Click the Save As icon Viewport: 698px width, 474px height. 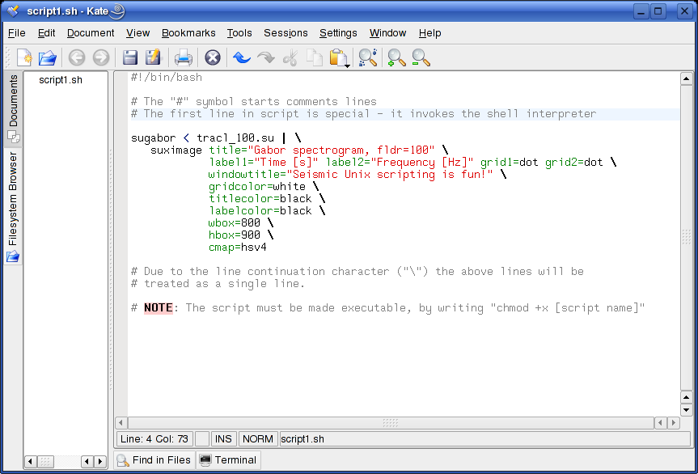tap(153, 57)
